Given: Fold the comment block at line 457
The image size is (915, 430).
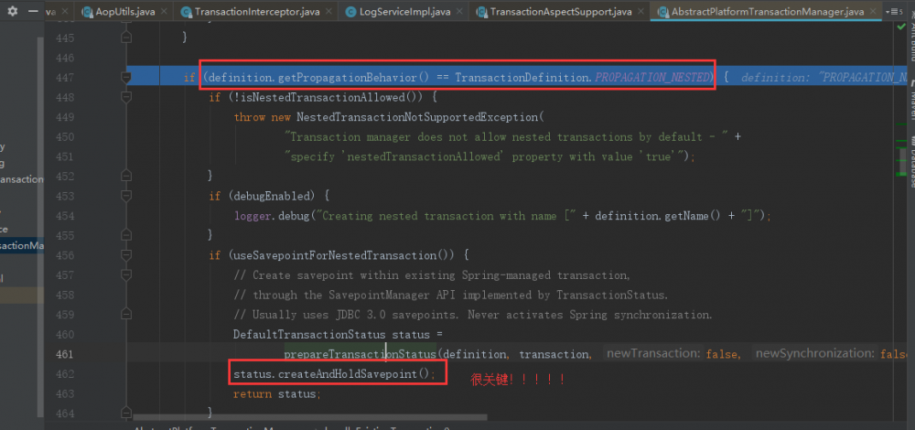Looking at the screenshot, I should pos(125,274).
